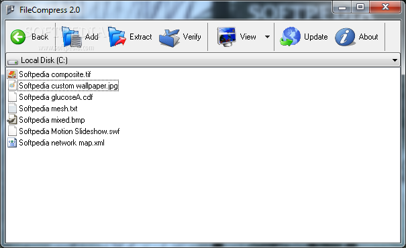Click the Extract folder icon
Viewport: 406px width, 248px height.
117,37
